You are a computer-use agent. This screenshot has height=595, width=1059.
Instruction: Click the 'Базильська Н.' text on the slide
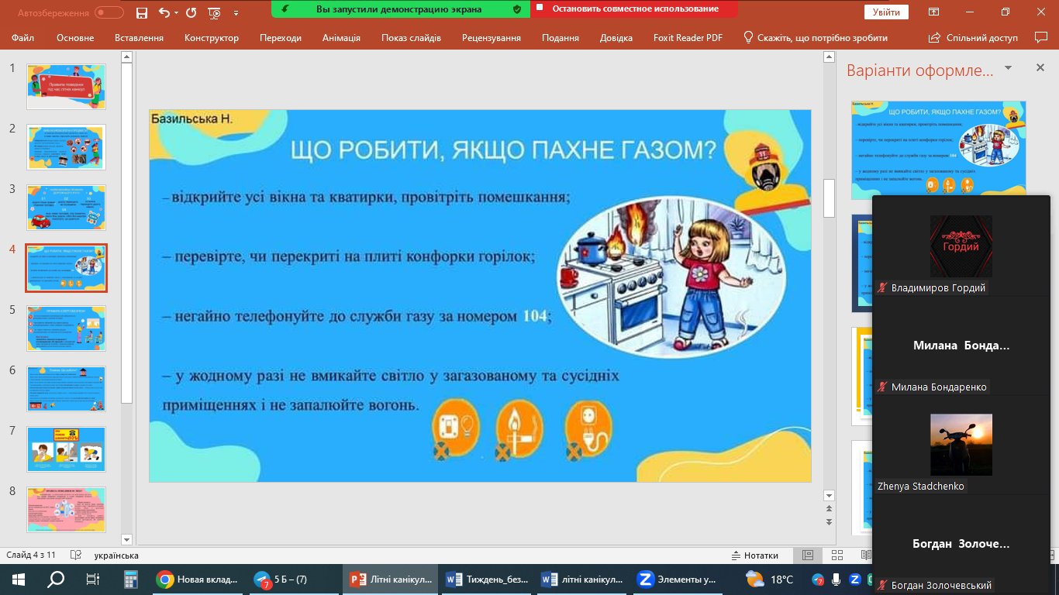coord(192,119)
